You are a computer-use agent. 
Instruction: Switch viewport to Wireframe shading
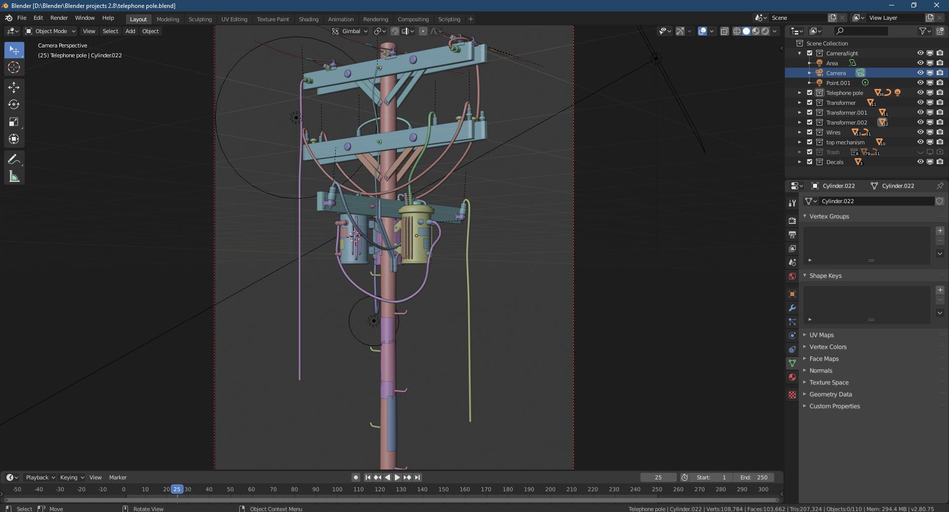[x=737, y=31]
